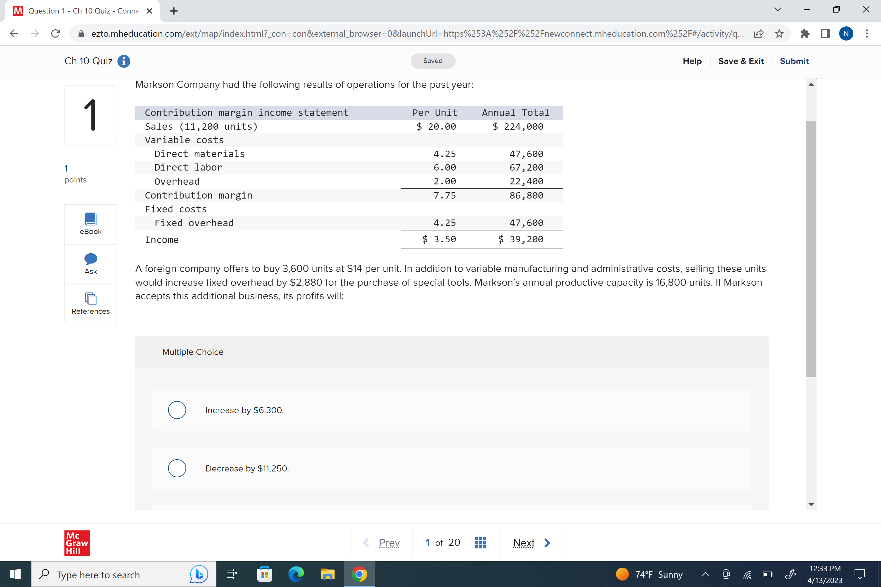
Task: Show hidden system tray icons
Action: (705, 574)
